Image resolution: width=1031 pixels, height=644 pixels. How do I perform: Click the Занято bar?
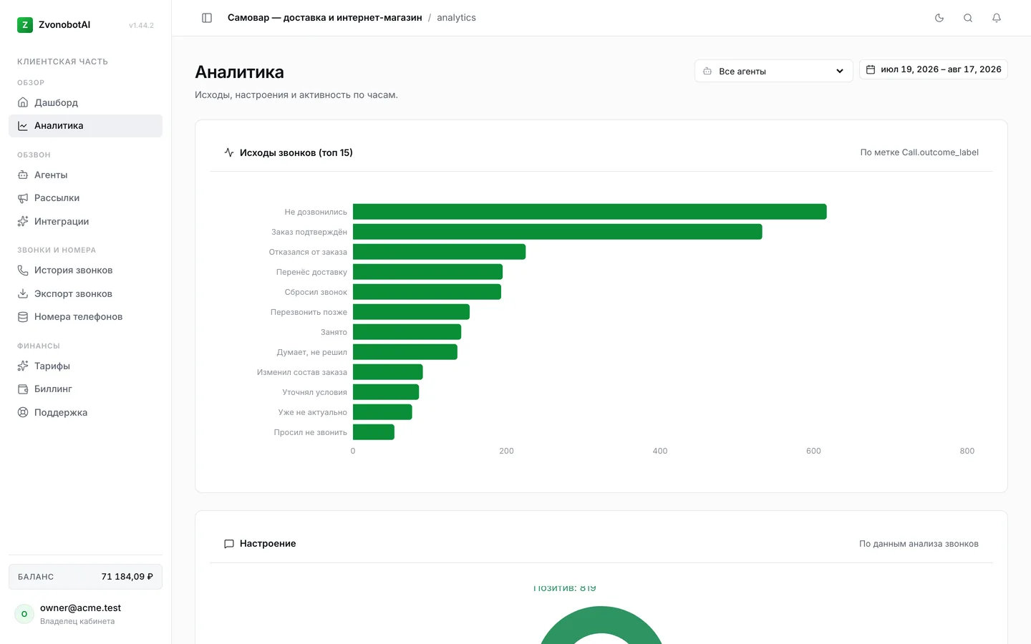pos(407,332)
